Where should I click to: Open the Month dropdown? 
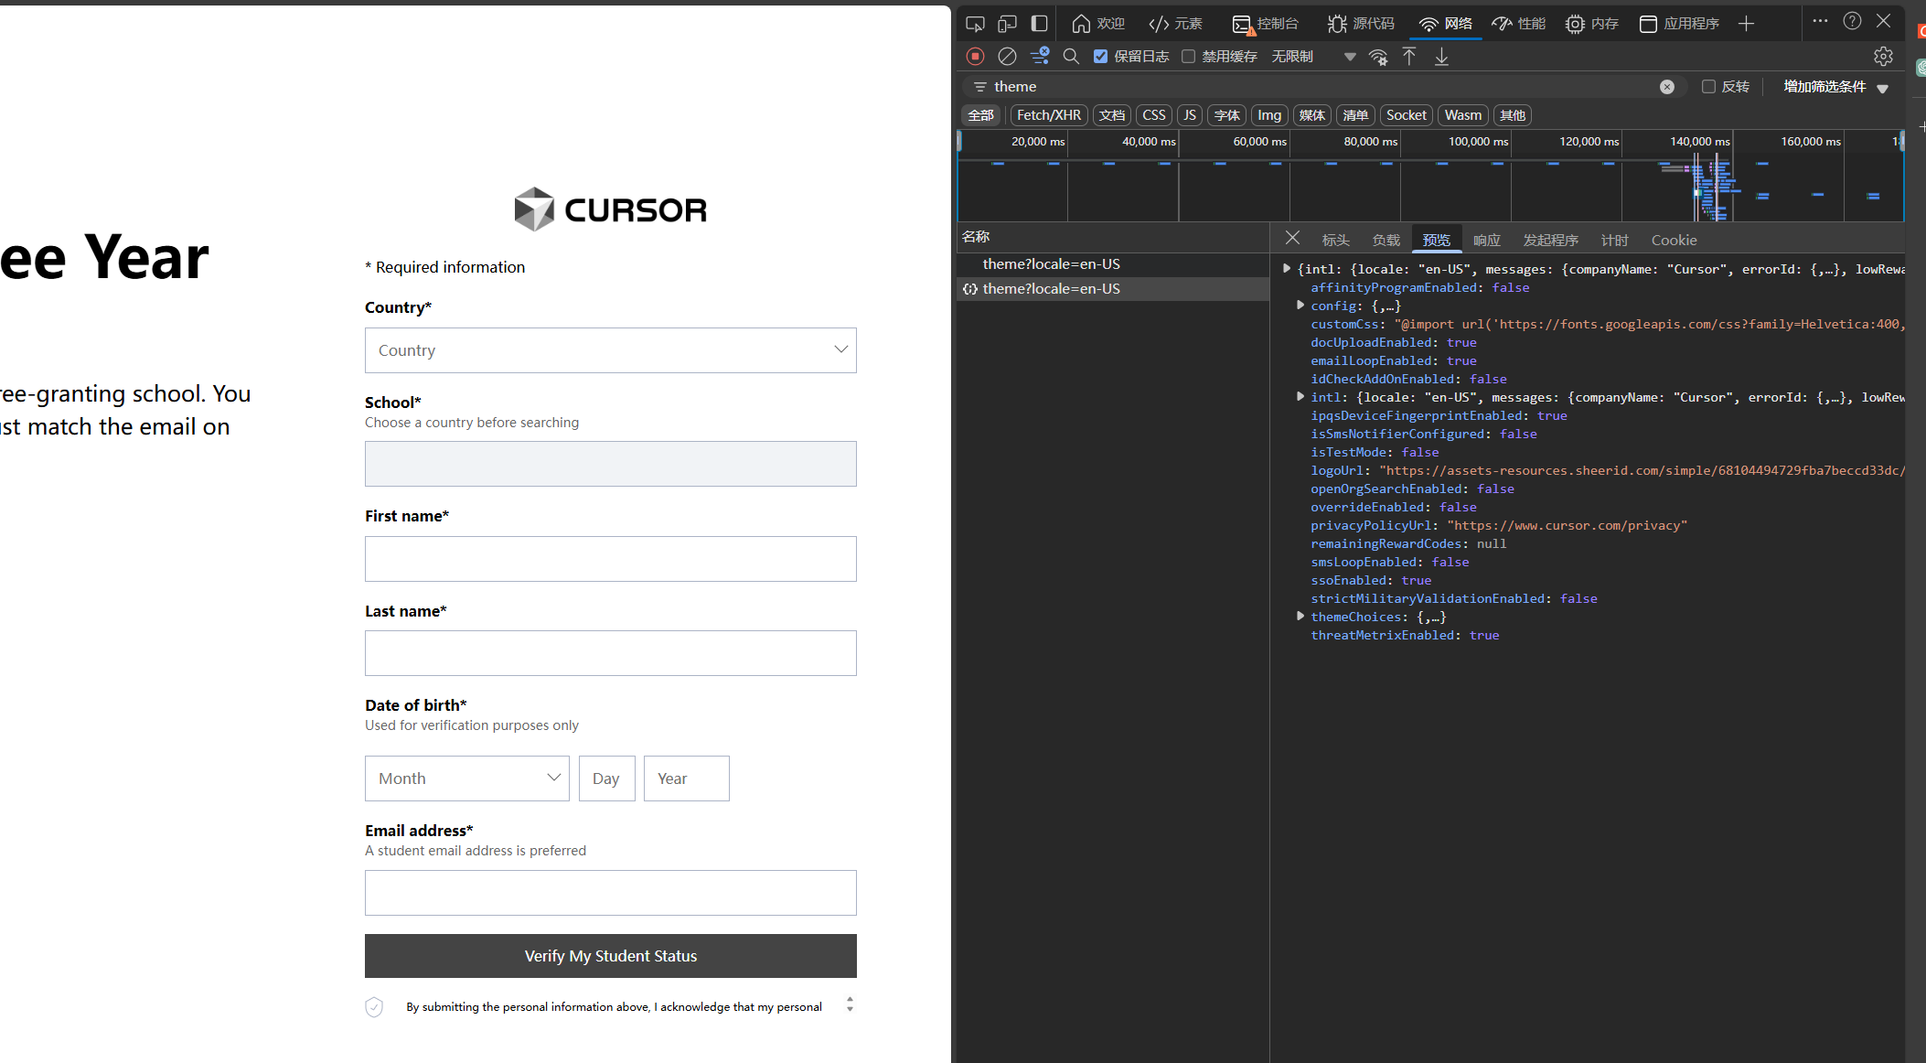coord(466,778)
